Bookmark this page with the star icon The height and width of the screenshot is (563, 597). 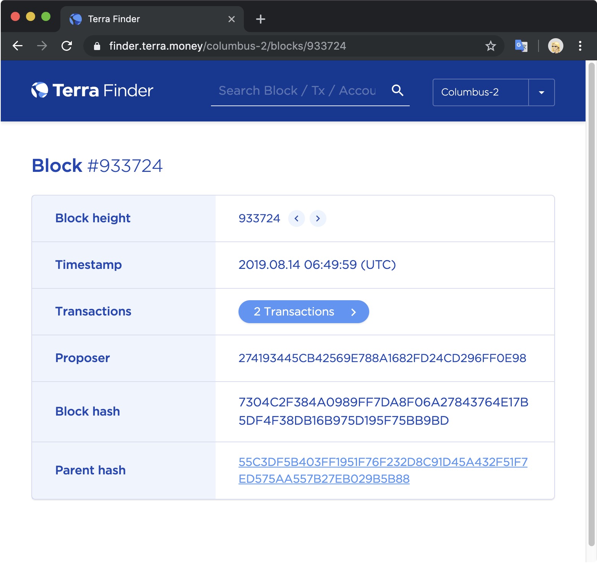[x=490, y=46]
